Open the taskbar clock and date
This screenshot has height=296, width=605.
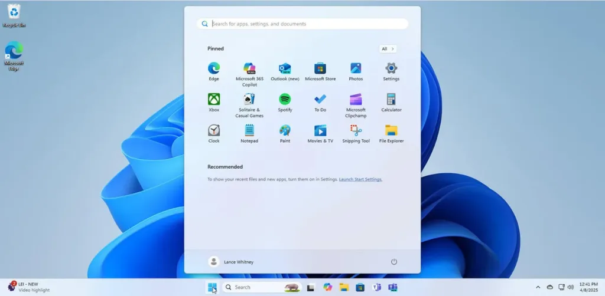click(588, 287)
